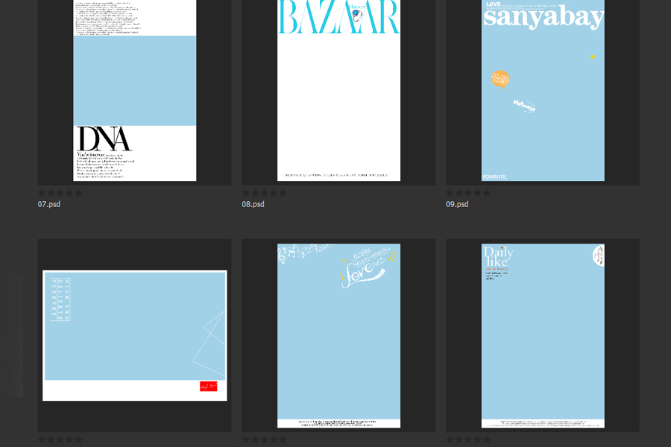Give 08.psd a two-star rating

255,193
